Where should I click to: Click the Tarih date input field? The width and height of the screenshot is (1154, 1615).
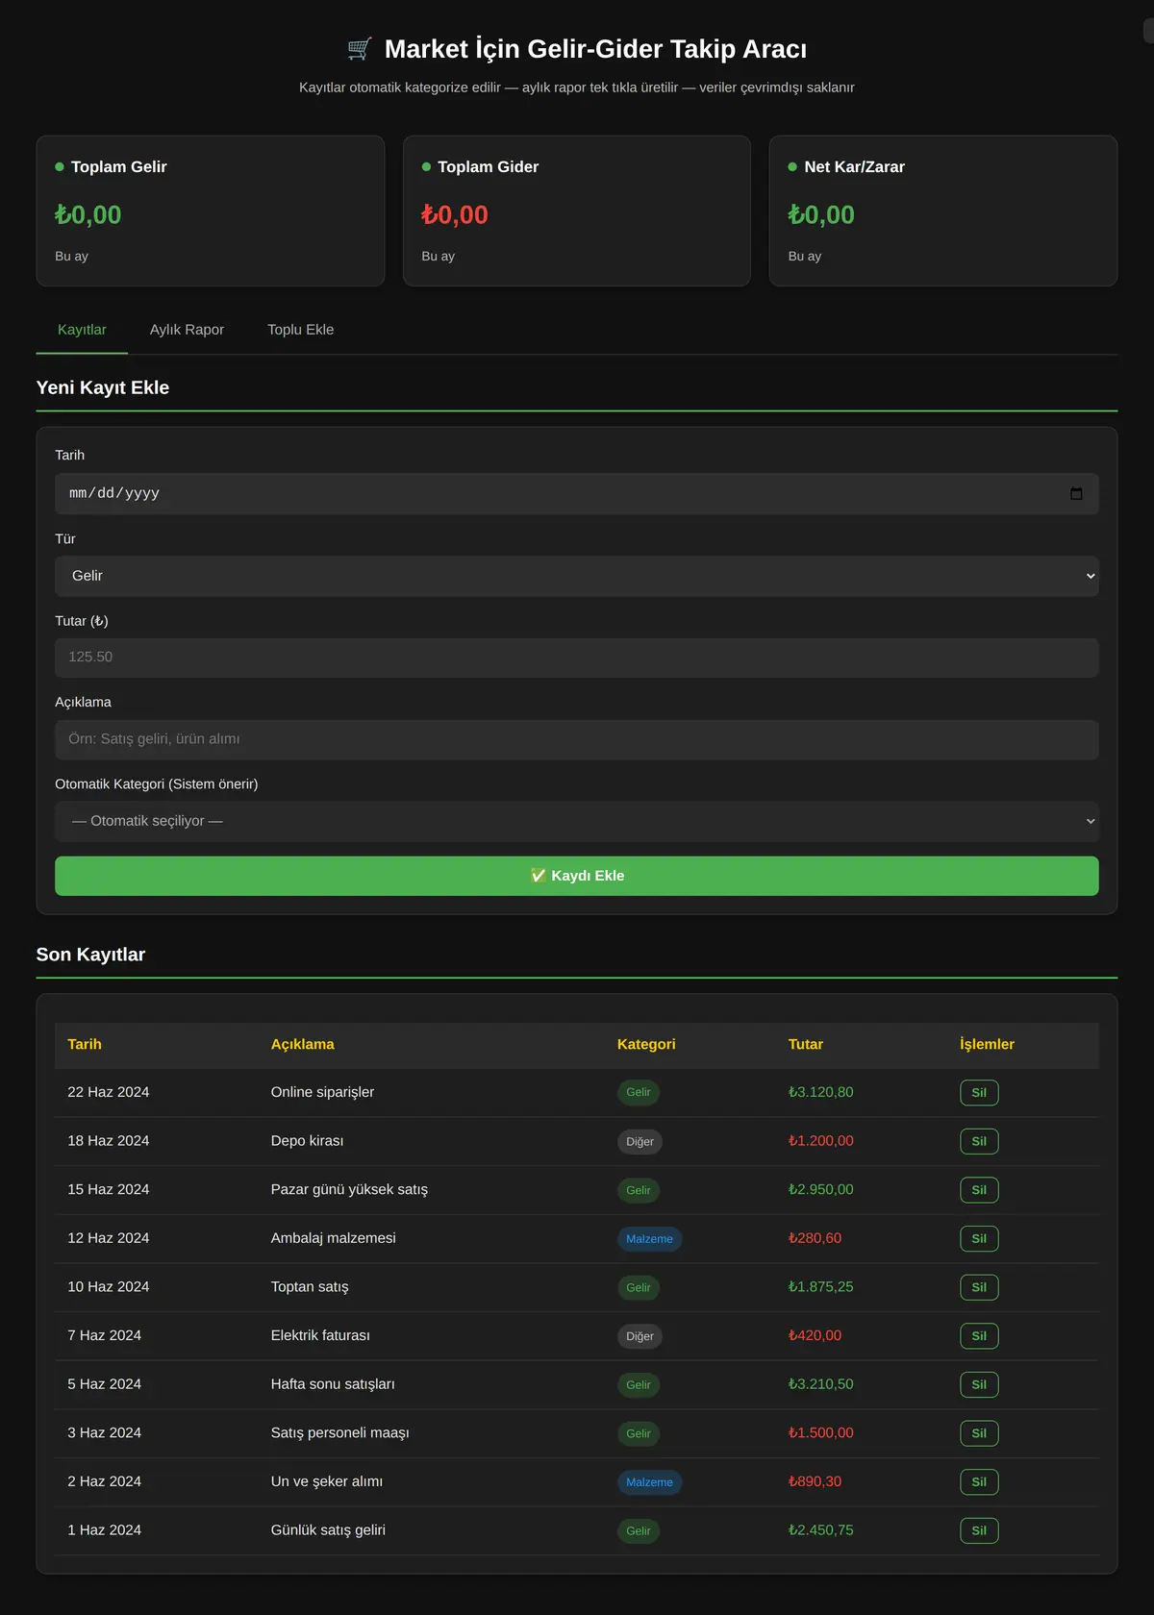[x=577, y=493]
